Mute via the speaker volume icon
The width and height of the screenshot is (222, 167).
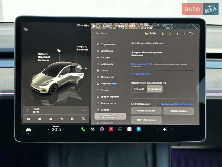165,129
